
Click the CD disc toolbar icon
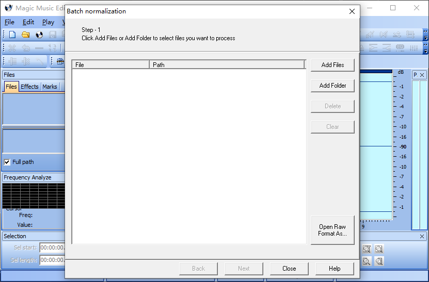click(39, 35)
